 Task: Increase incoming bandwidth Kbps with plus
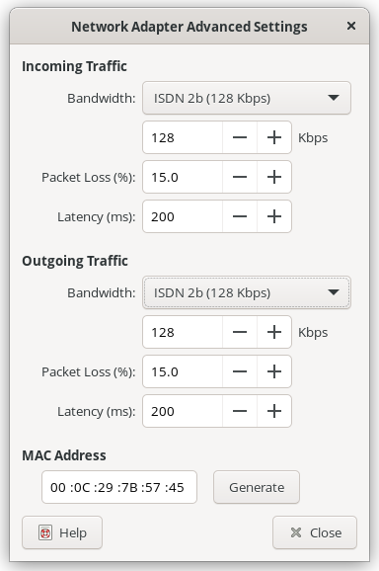pyautogui.click(x=274, y=137)
